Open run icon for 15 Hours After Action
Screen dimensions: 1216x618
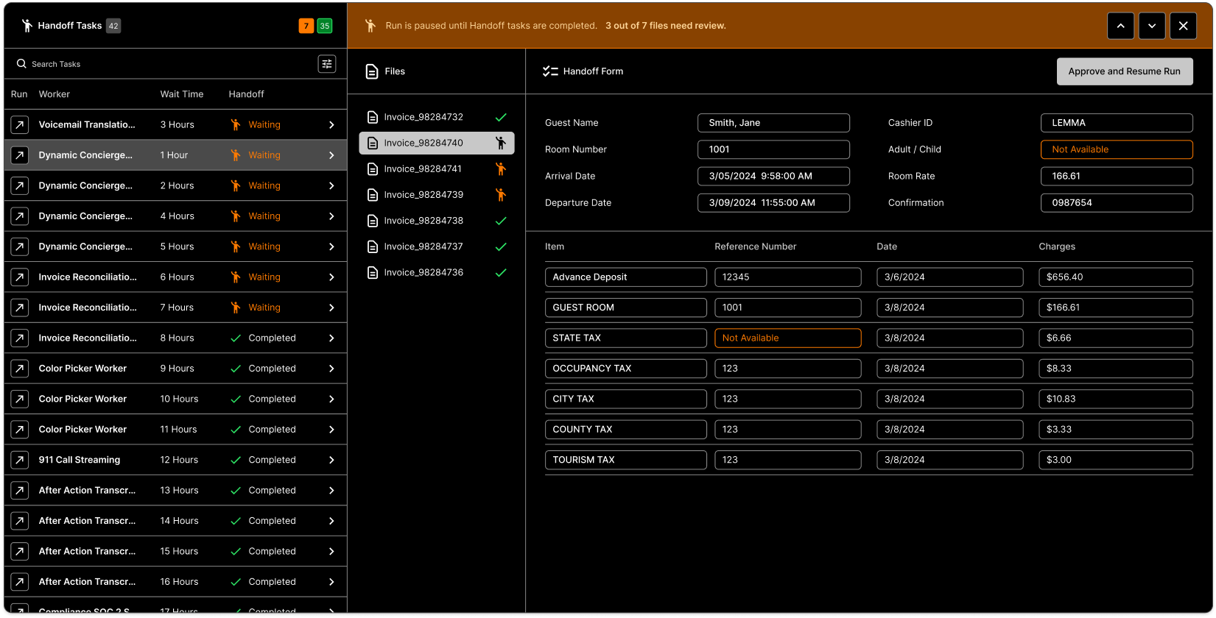coord(20,551)
